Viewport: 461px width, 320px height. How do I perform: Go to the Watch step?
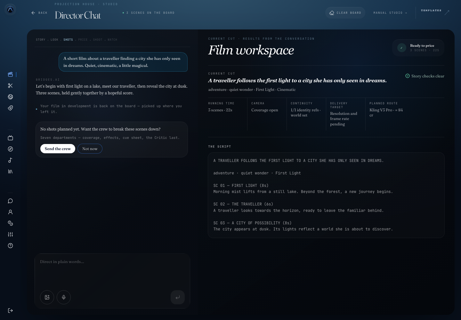point(112,40)
